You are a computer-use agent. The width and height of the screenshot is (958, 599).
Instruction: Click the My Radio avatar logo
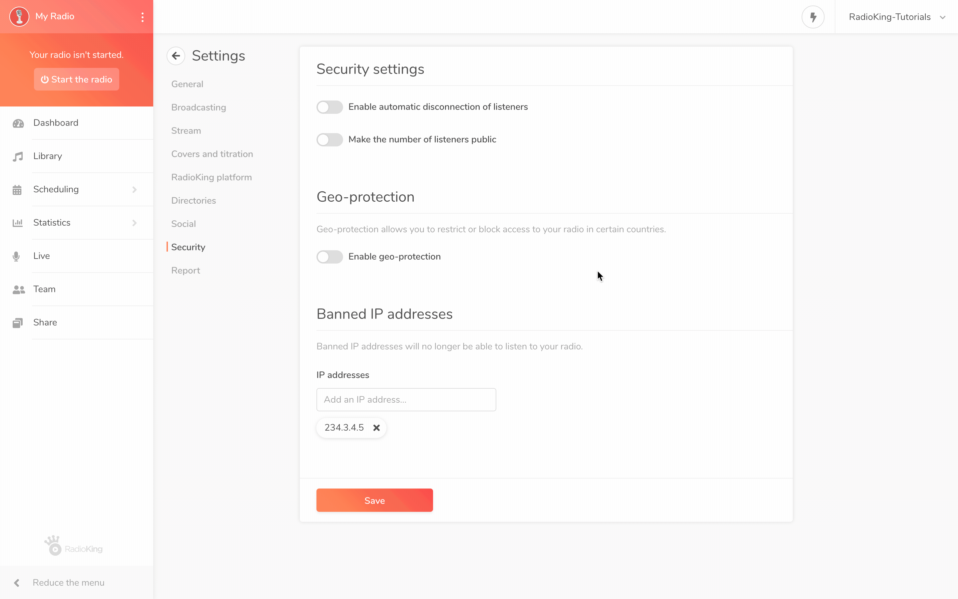19,17
